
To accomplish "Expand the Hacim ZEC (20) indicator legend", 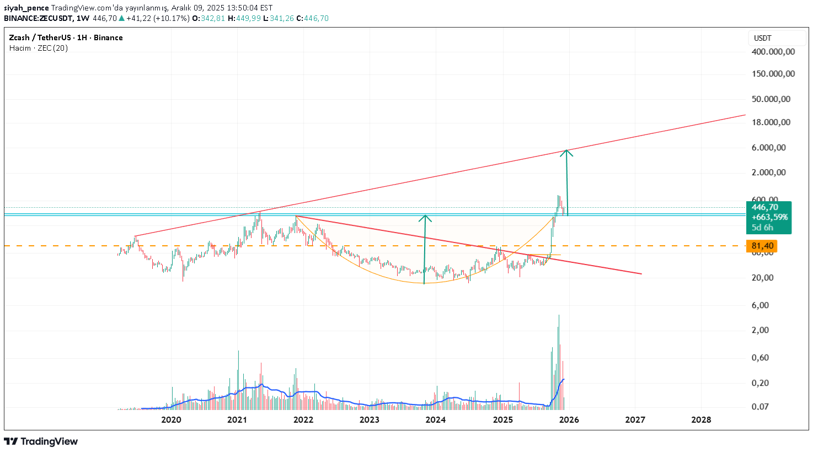I will pos(39,48).
